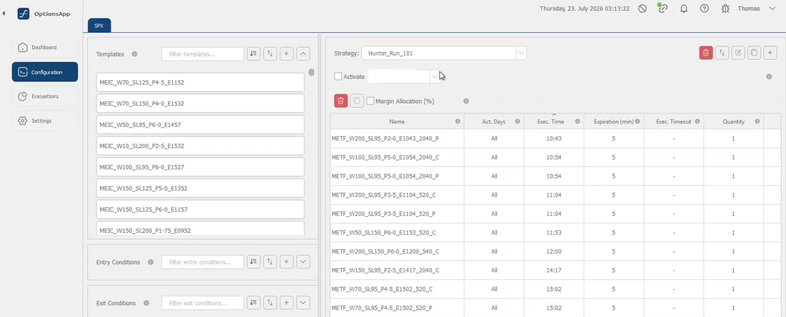The width and height of the screenshot is (786, 317).
Task: Click the Exit Conditions info icon
Action: coord(146,303)
